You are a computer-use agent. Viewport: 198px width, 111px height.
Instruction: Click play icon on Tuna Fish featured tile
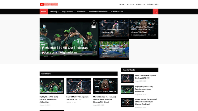[x=124, y=43]
